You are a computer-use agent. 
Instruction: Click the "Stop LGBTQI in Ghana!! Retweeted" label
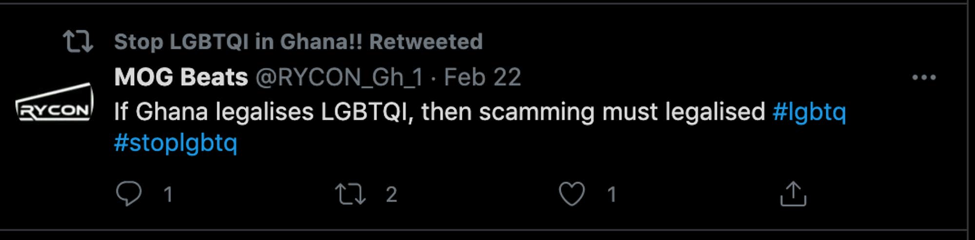(x=298, y=41)
